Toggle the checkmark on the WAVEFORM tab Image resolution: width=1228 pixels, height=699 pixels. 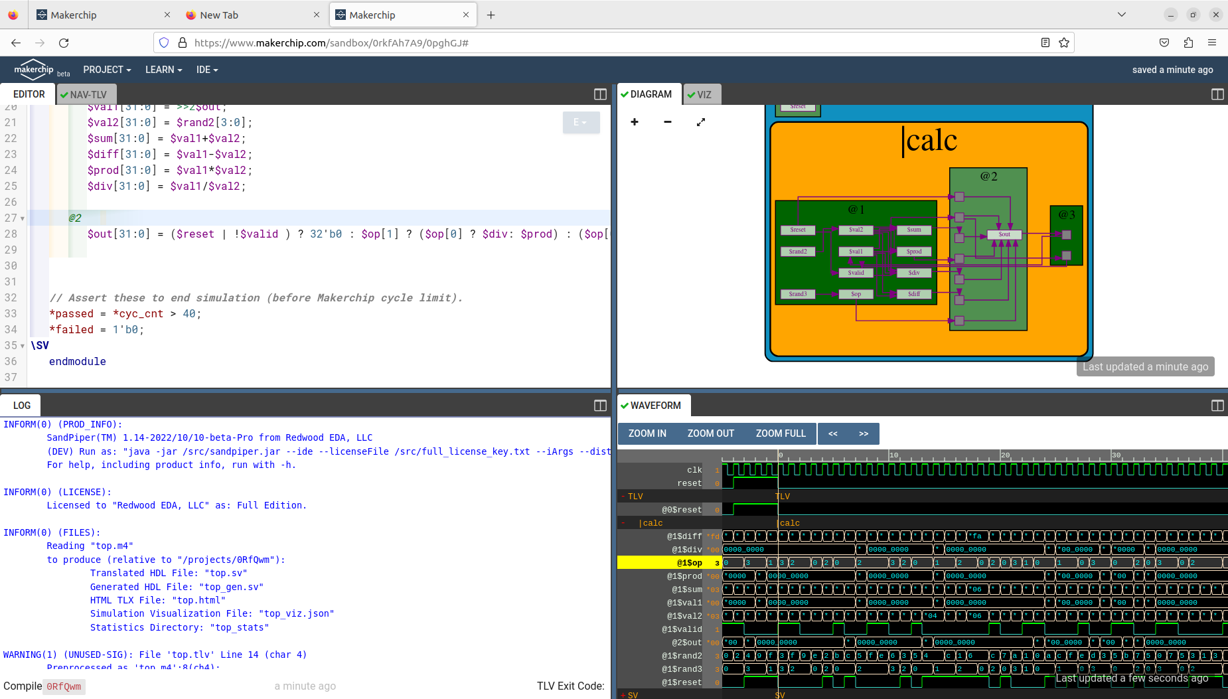coord(625,405)
